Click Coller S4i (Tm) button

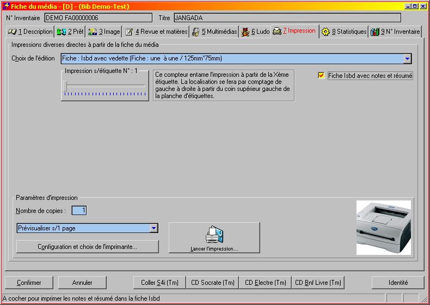(x=159, y=283)
